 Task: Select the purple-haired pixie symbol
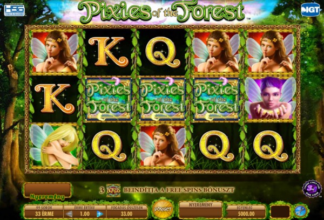pyautogui.click(x=271, y=99)
